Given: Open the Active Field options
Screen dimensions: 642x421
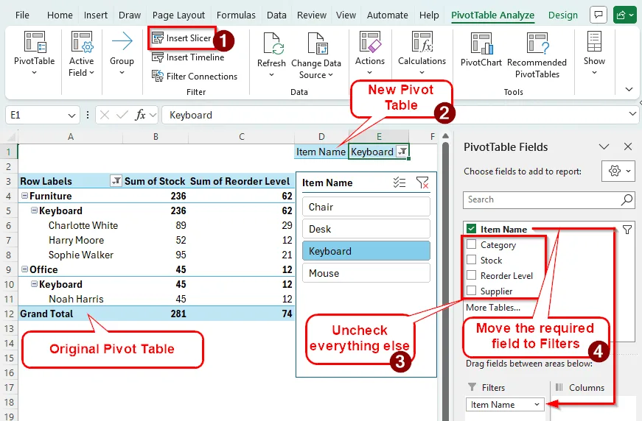Looking at the screenshot, I should (x=82, y=53).
